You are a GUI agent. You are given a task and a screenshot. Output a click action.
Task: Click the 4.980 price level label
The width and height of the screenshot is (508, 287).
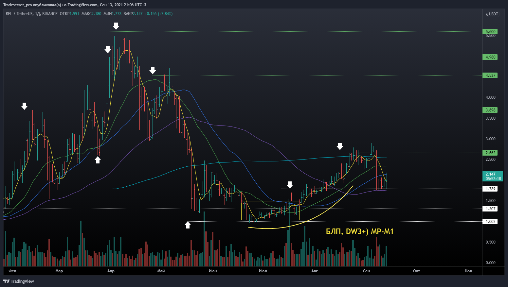tap(490, 57)
